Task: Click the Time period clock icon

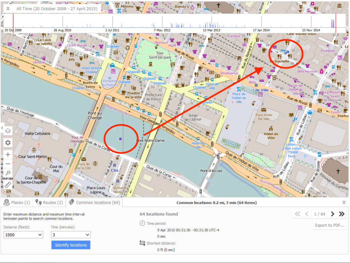Action: [x=142, y=223]
